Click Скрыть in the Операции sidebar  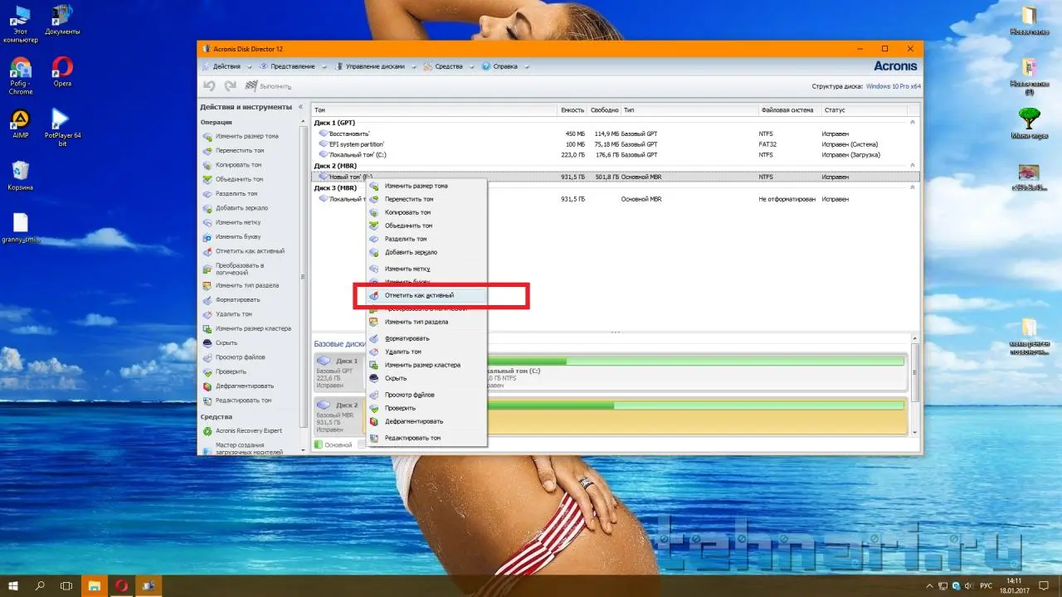point(220,342)
